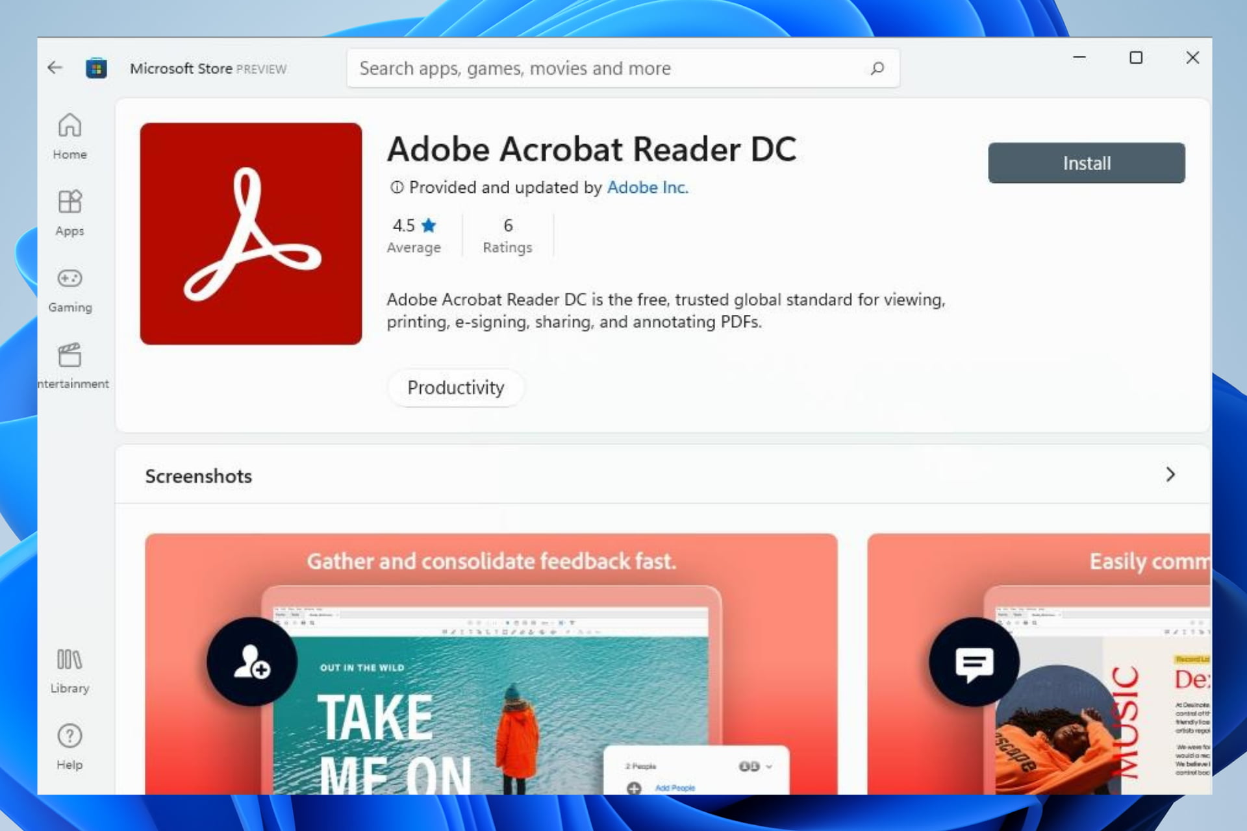1247x831 pixels.
Task: Click the Microsoft Store search field
Action: point(623,67)
